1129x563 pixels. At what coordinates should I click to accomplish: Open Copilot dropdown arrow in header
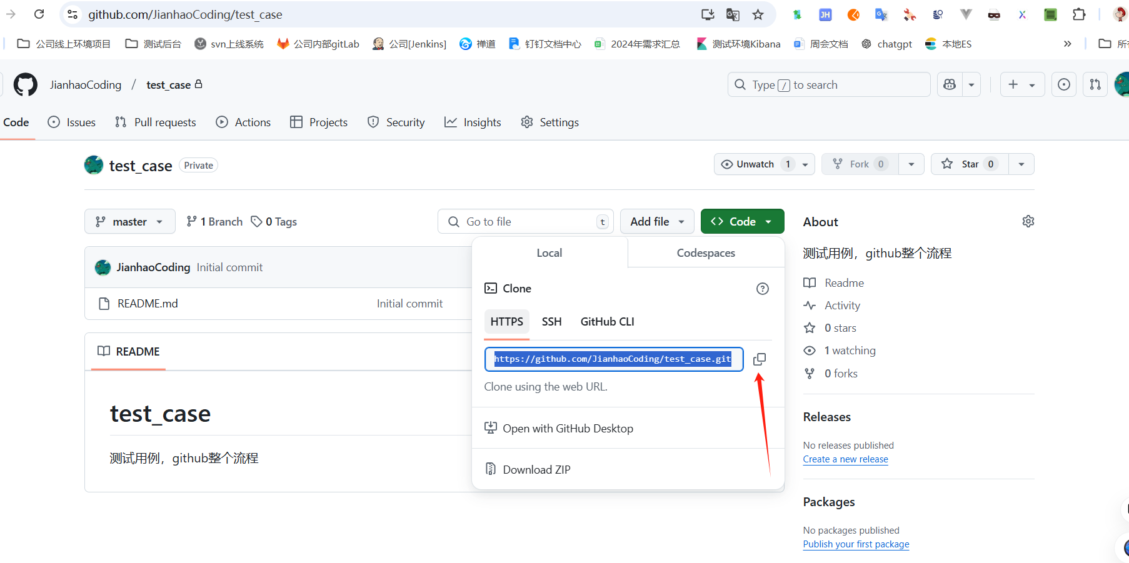click(971, 84)
